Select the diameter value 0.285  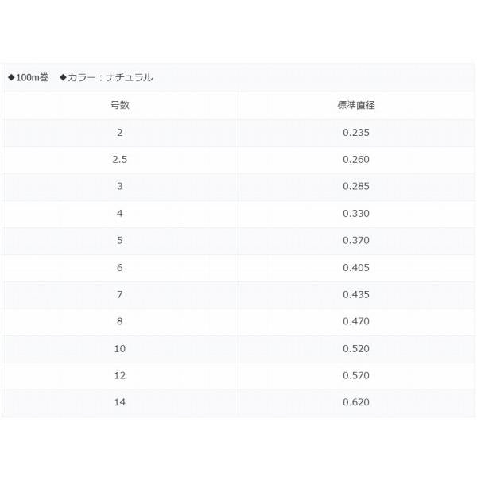click(x=356, y=186)
